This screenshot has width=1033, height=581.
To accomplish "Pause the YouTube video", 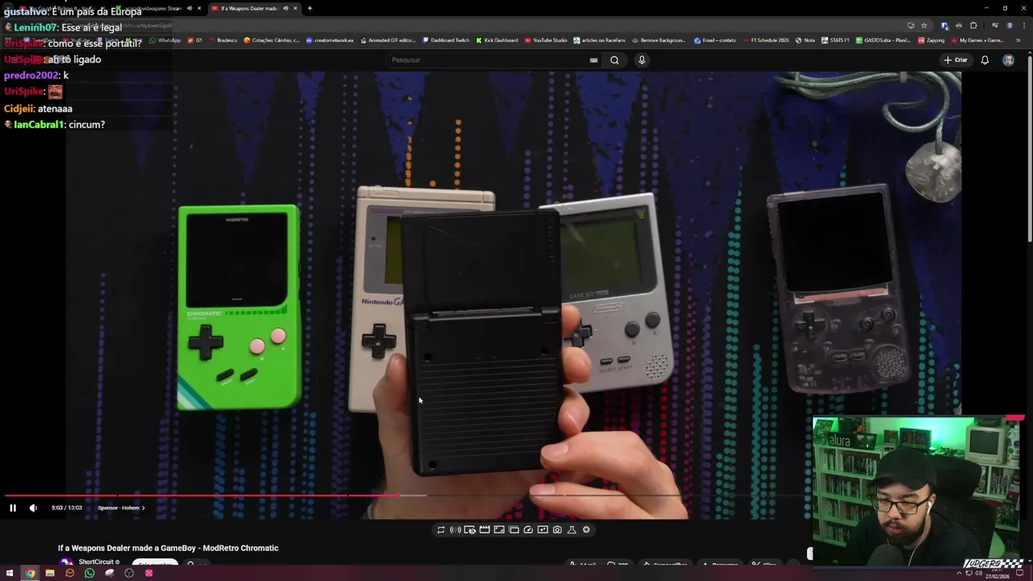I will [12, 508].
